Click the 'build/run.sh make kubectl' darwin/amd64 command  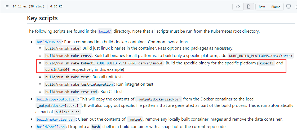104,63
